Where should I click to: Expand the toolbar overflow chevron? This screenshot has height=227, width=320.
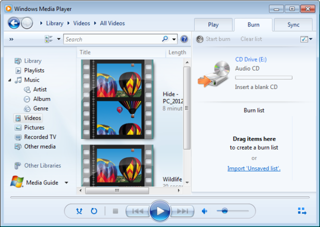pyautogui.click(x=11, y=39)
